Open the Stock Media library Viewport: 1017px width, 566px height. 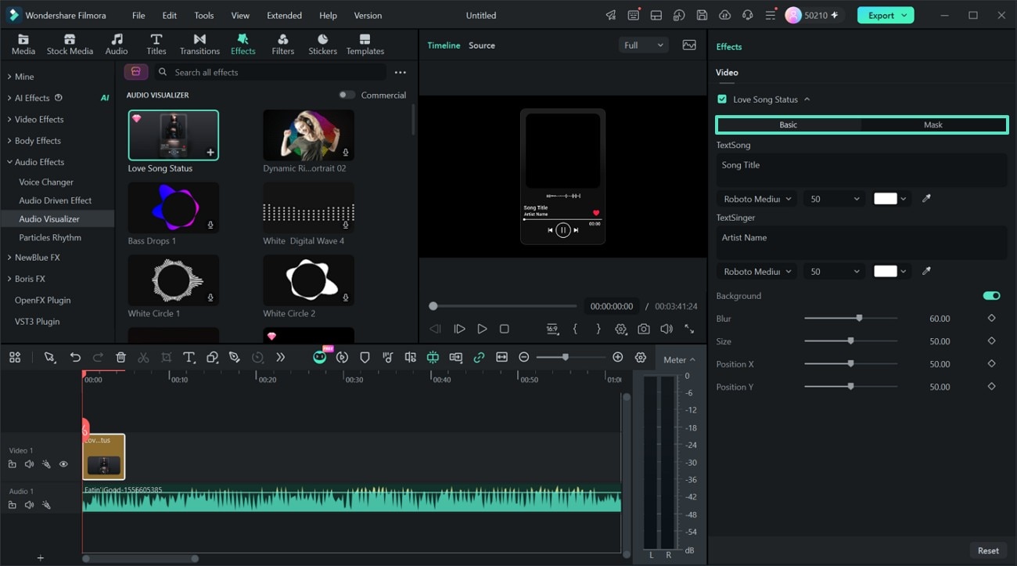(70, 45)
